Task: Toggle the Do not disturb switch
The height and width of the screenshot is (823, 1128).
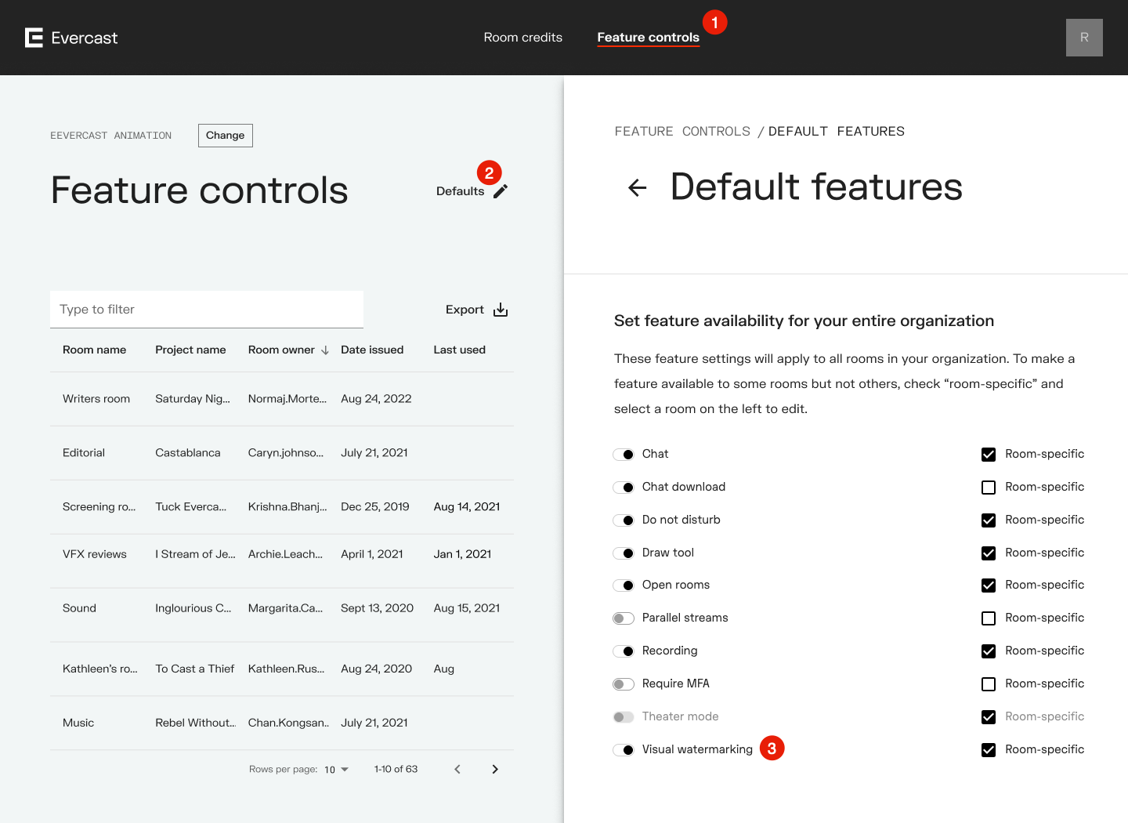Action: click(x=624, y=520)
